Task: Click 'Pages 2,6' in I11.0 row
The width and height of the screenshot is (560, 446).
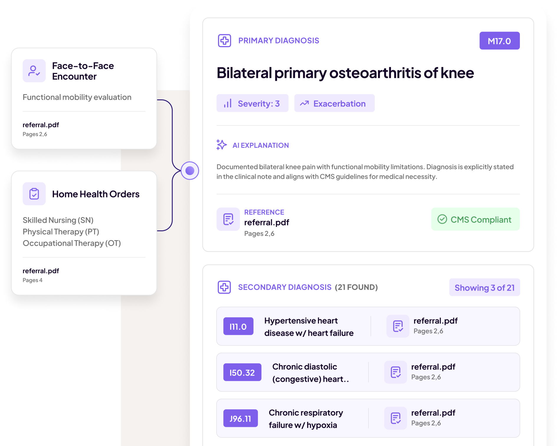Action: pos(428,331)
